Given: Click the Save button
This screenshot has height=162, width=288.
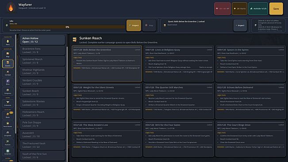Looking at the screenshot, I should [276, 9].
